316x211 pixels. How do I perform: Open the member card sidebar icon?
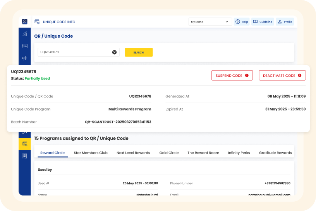point(24,46)
